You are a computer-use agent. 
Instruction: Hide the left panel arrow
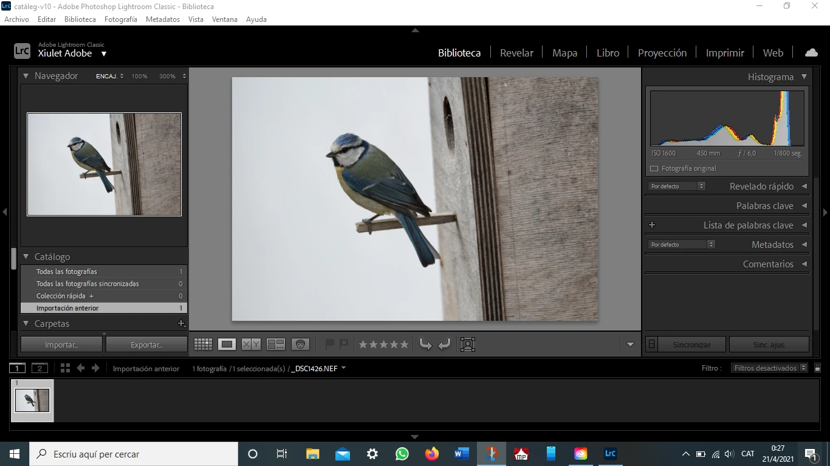click(x=4, y=212)
